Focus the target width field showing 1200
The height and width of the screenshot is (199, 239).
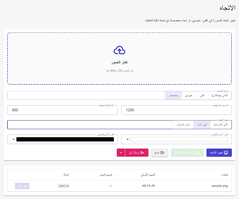(177, 110)
